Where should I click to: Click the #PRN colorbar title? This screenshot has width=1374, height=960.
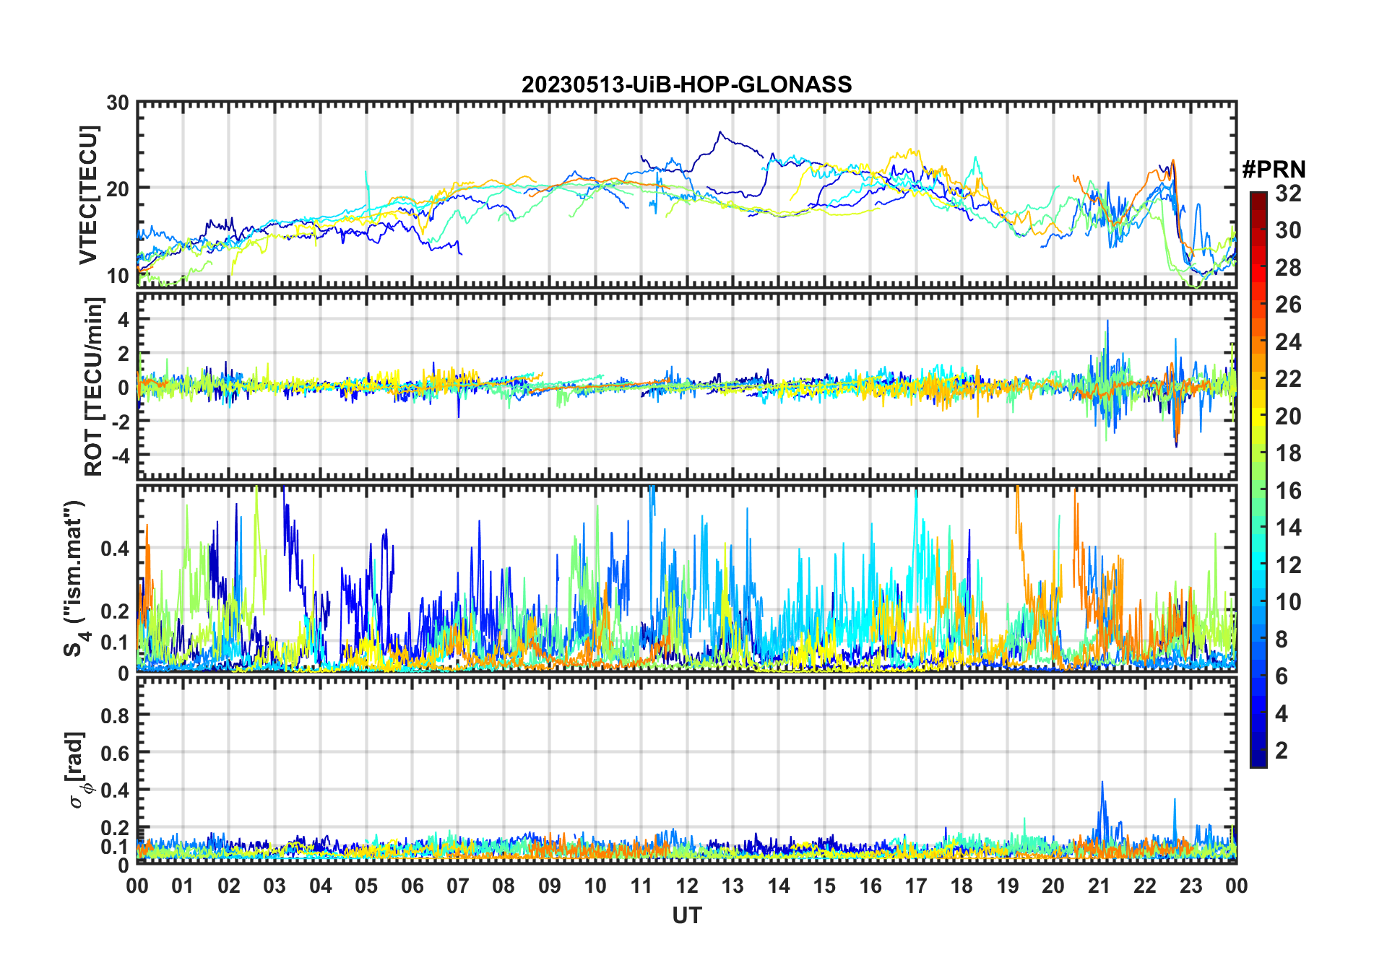1274,170
